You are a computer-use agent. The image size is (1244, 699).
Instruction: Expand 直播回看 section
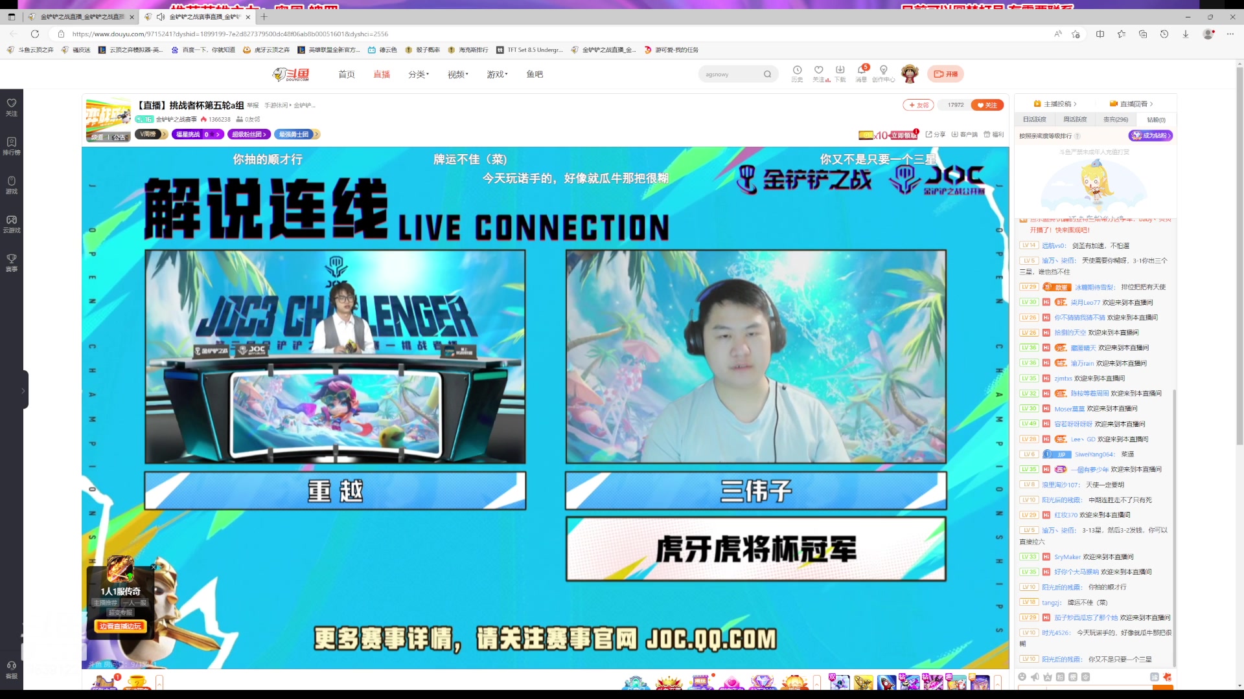(1132, 104)
